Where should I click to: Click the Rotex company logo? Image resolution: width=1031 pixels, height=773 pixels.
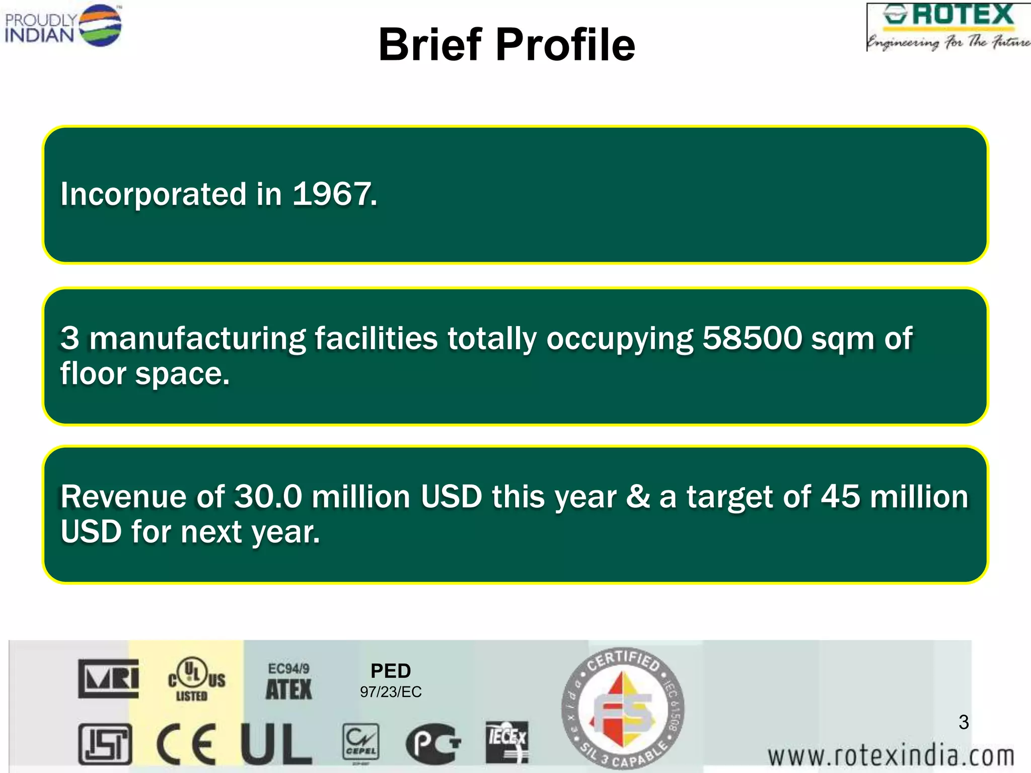click(x=949, y=15)
